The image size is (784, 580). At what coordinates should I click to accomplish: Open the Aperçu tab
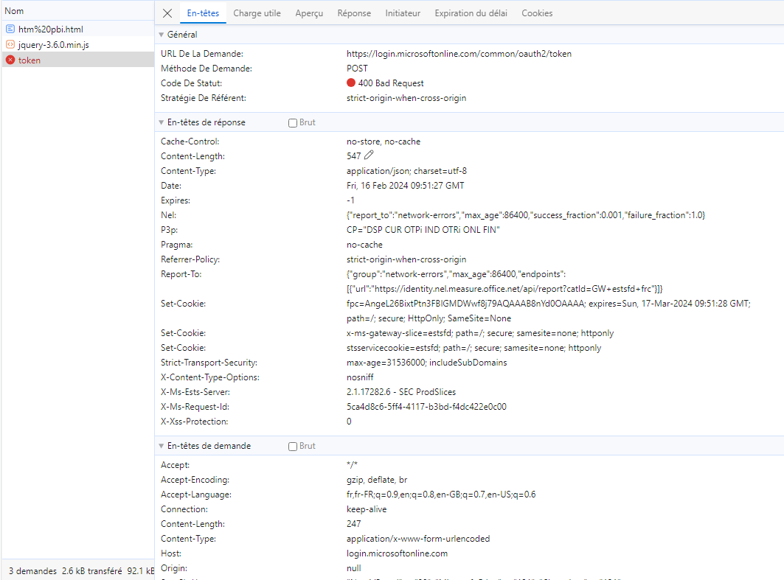pos(309,13)
